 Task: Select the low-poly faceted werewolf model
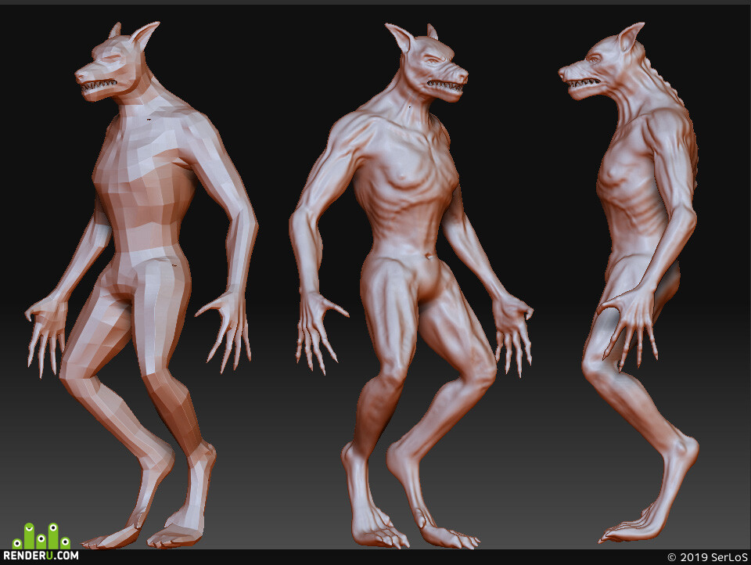click(x=142, y=285)
